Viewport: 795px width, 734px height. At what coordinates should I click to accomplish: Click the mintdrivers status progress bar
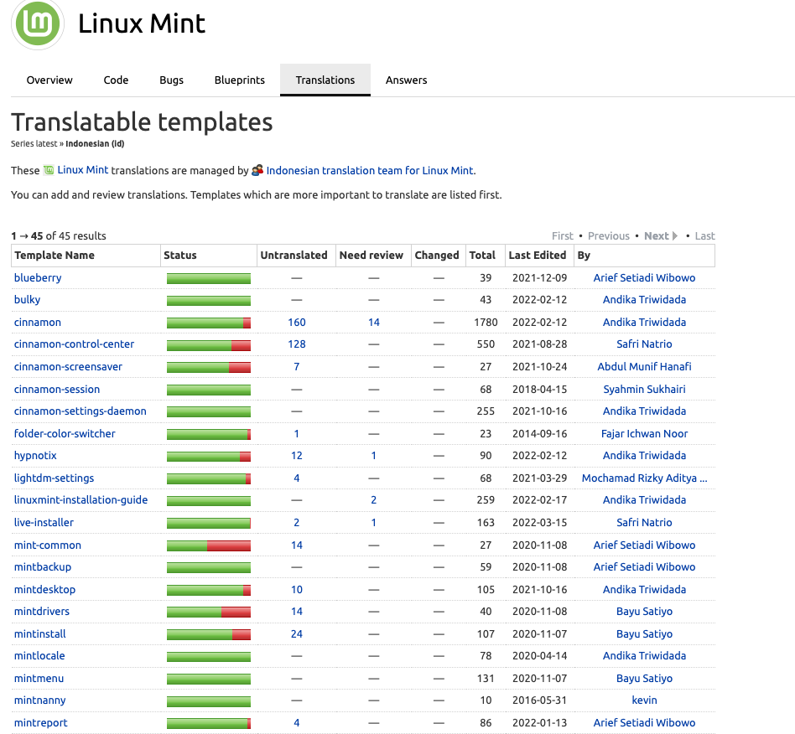pyautogui.click(x=209, y=612)
